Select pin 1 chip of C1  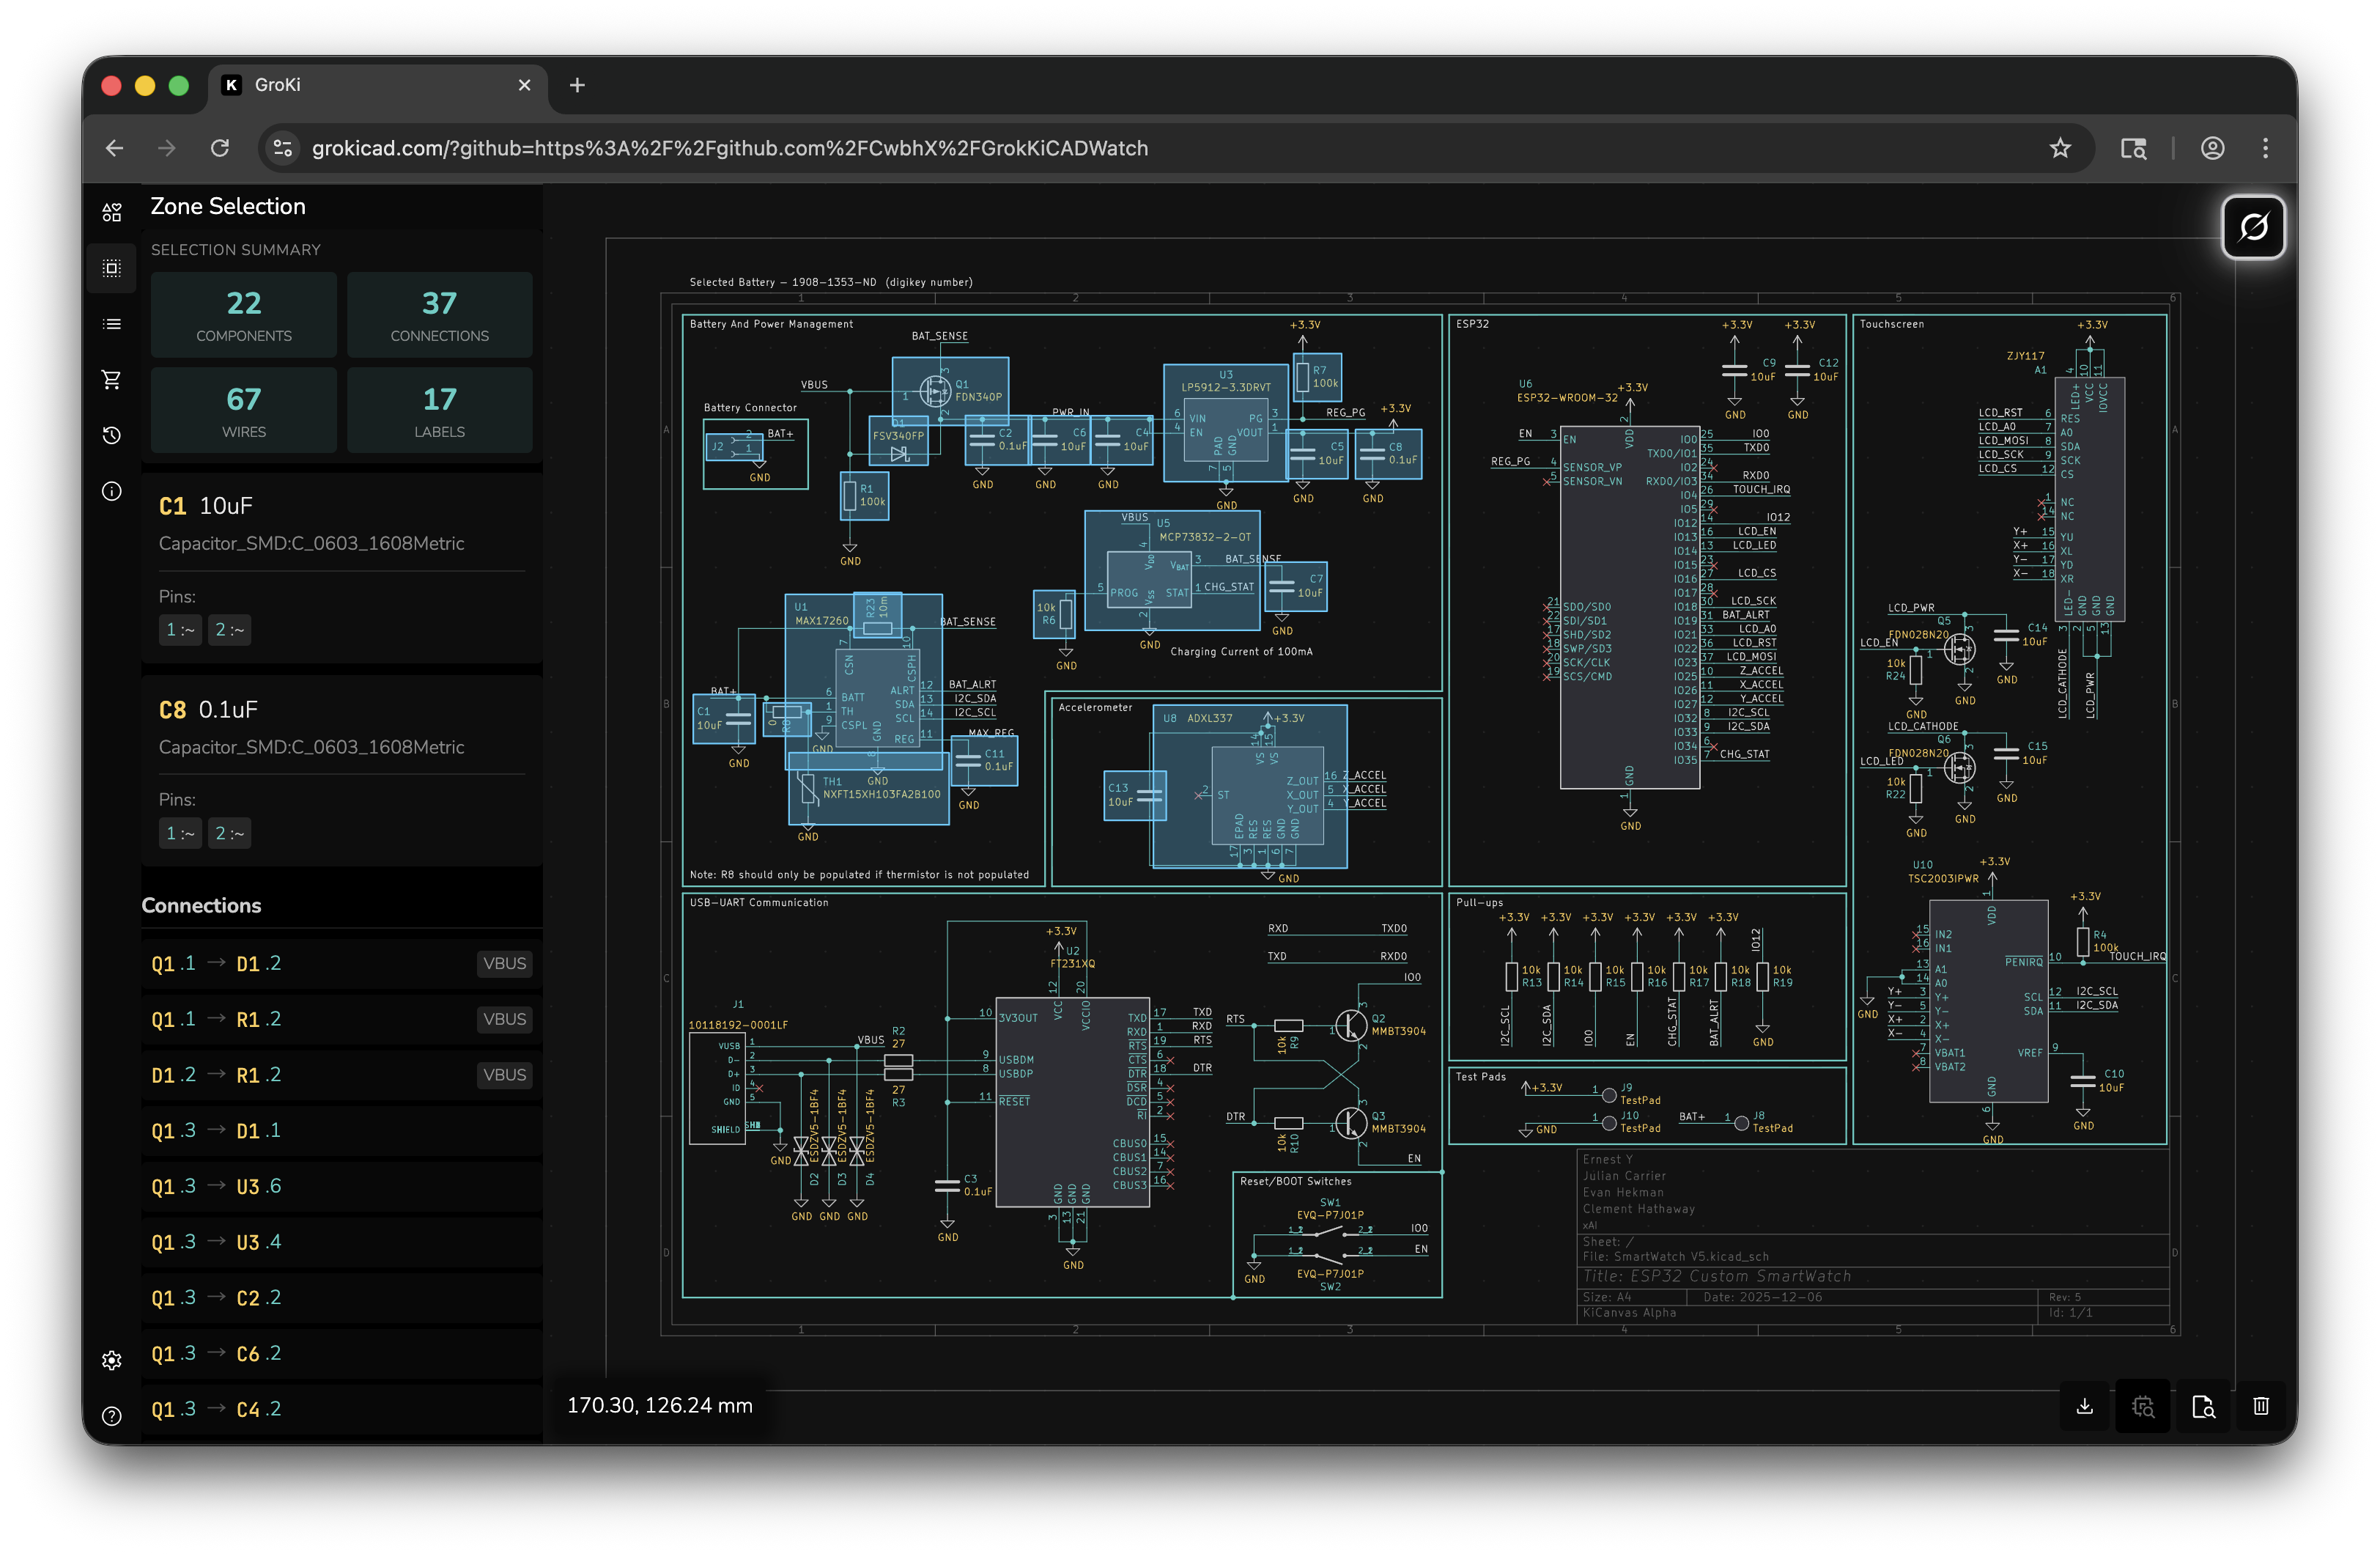(180, 630)
